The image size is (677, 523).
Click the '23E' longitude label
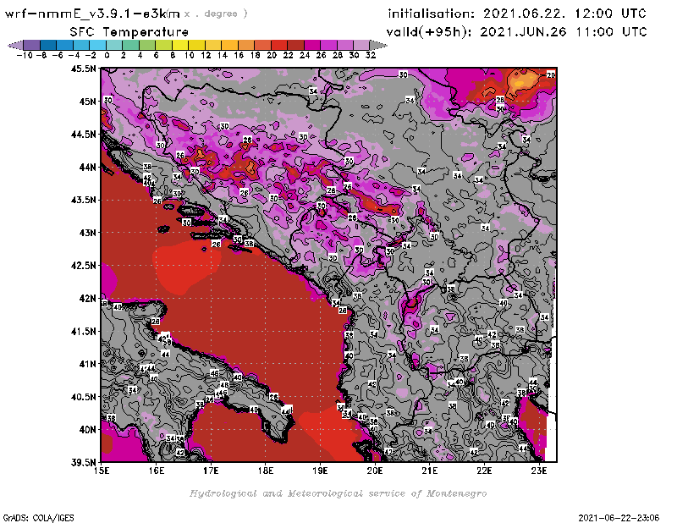tap(539, 471)
